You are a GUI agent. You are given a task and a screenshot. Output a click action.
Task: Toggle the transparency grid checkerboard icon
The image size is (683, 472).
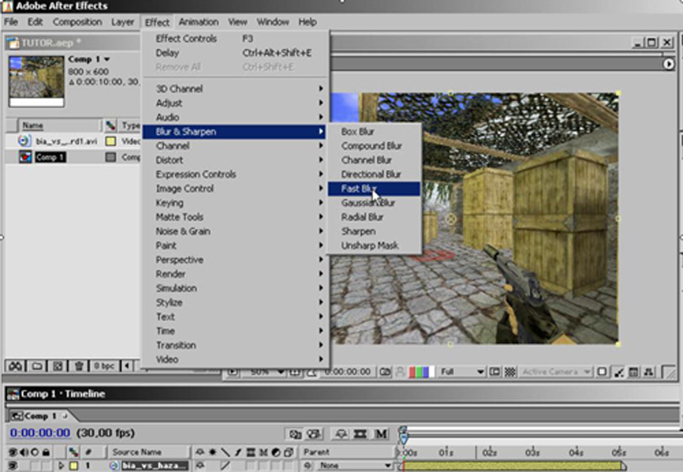pyautogui.click(x=510, y=372)
